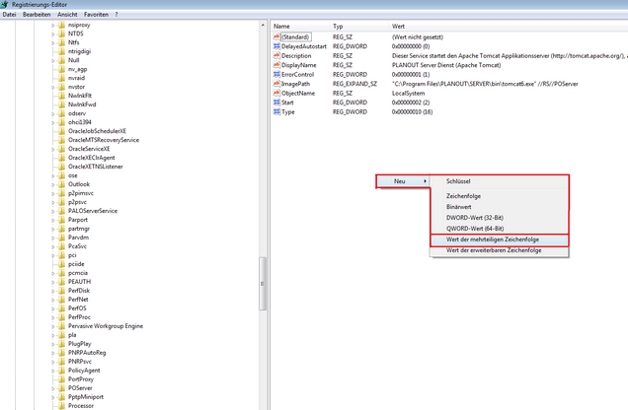Expand the partmgr tree node
Viewport: 628px width, 410px height.
click(53, 229)
